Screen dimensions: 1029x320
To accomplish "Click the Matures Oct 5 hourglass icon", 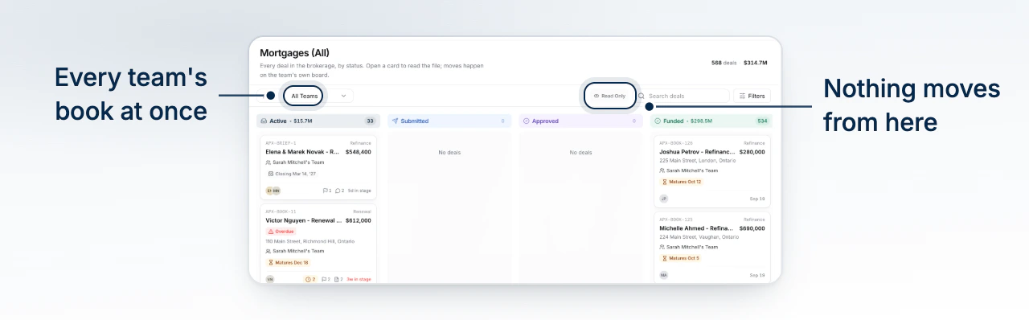I will coord(665,258).
